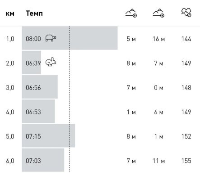Viewport: 200px width, 180px height.
Task: Click the 11 м descent value
Action: click(x=159, y=161)
